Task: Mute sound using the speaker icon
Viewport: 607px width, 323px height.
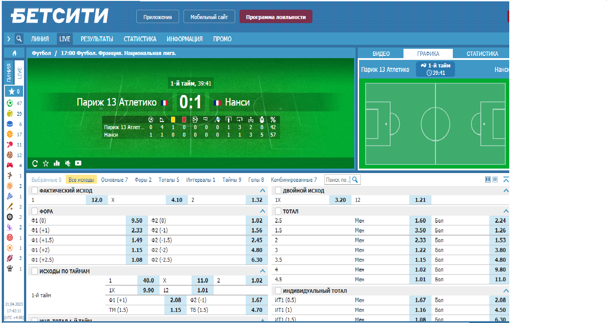Action: 68,163
